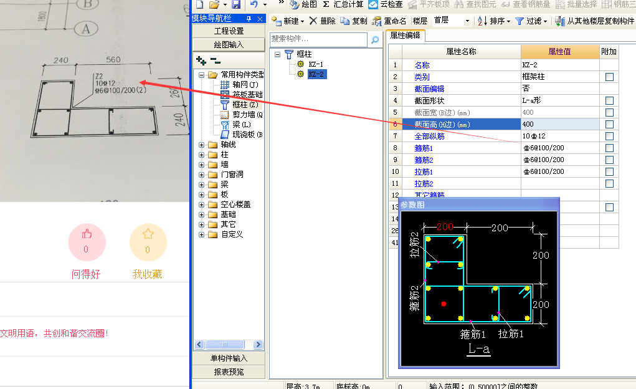Click the collapse-all minus icon in navigation
Viewport: 636px width, 389px height.
tap(216, 61)
